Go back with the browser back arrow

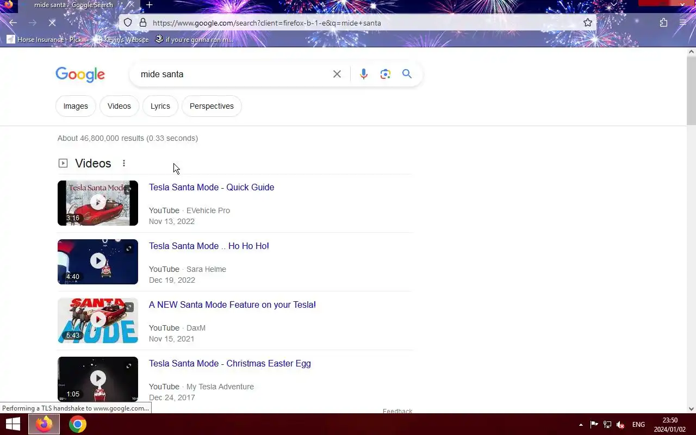point(13,23)
